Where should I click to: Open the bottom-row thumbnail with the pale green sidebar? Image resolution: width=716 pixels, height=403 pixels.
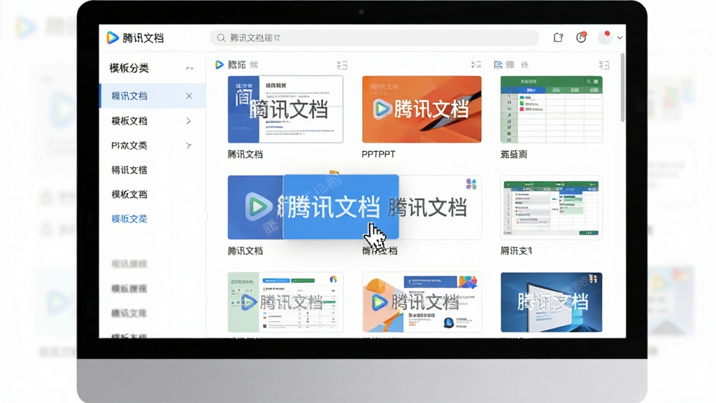[285, 302]
